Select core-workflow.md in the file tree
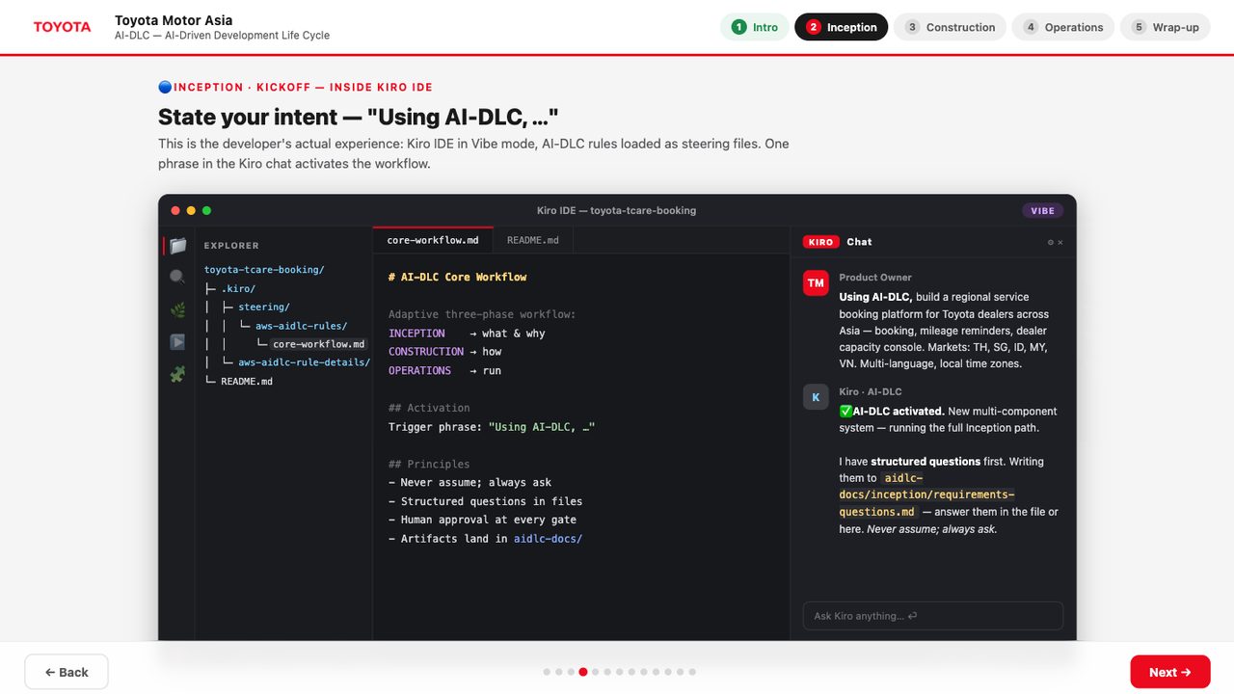The height and width of the screenshot is (694, 1234). [x=318, y=344]
